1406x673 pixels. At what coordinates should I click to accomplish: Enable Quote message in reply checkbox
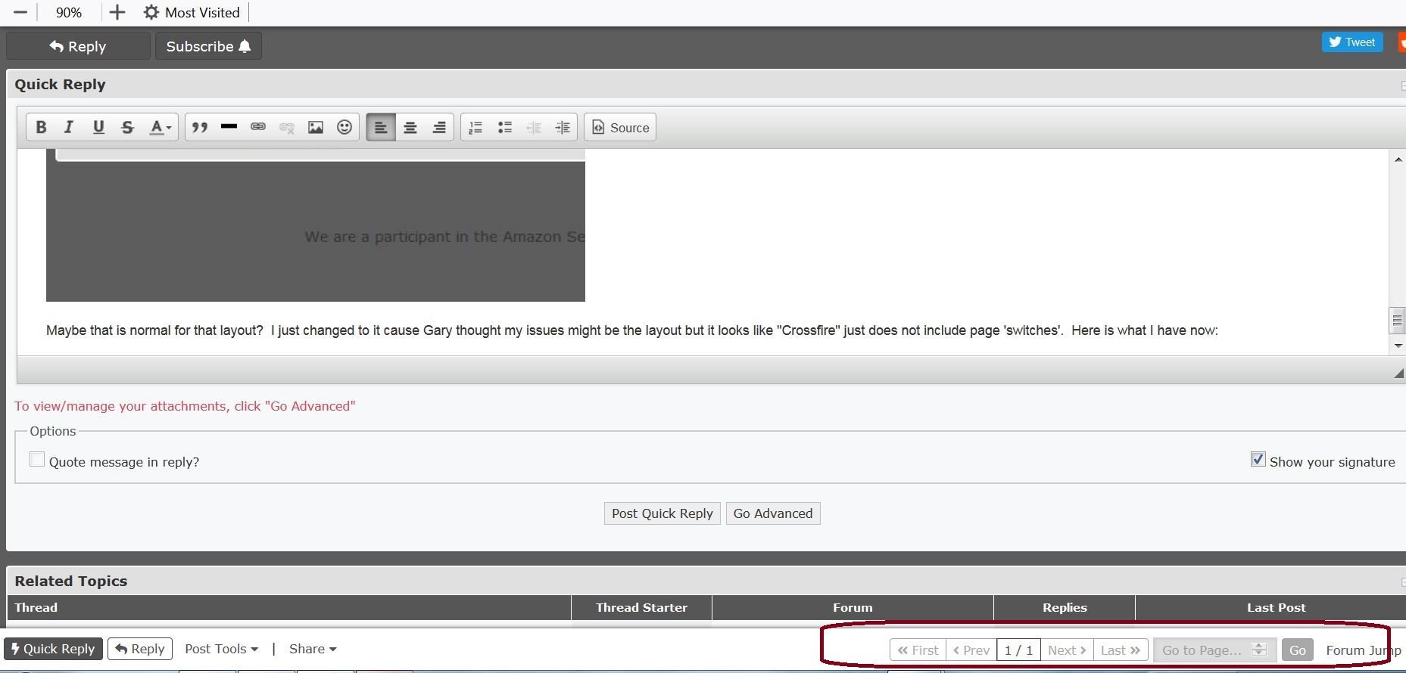(x=37, y=460)
